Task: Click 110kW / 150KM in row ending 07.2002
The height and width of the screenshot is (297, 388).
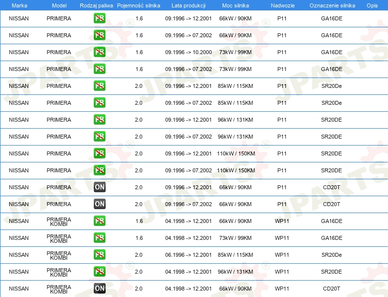Action: pos(236,170)
